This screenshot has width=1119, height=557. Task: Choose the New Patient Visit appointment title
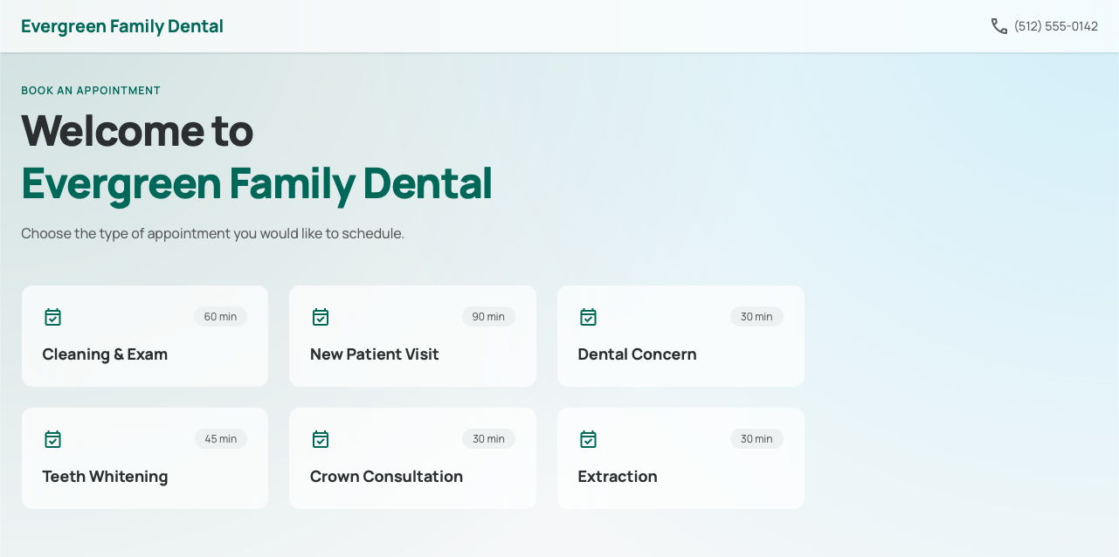tap(375, 354)
